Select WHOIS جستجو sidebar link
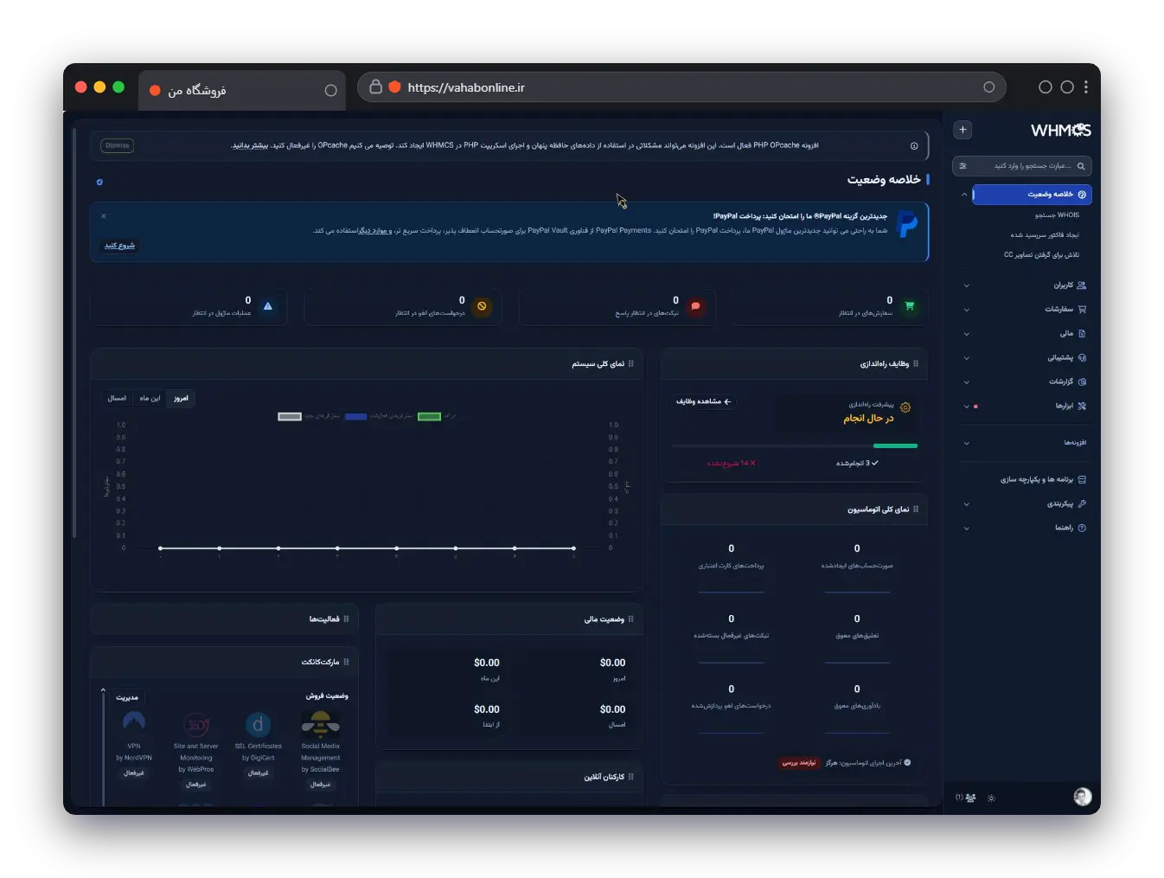 [x=1057, y=215]
